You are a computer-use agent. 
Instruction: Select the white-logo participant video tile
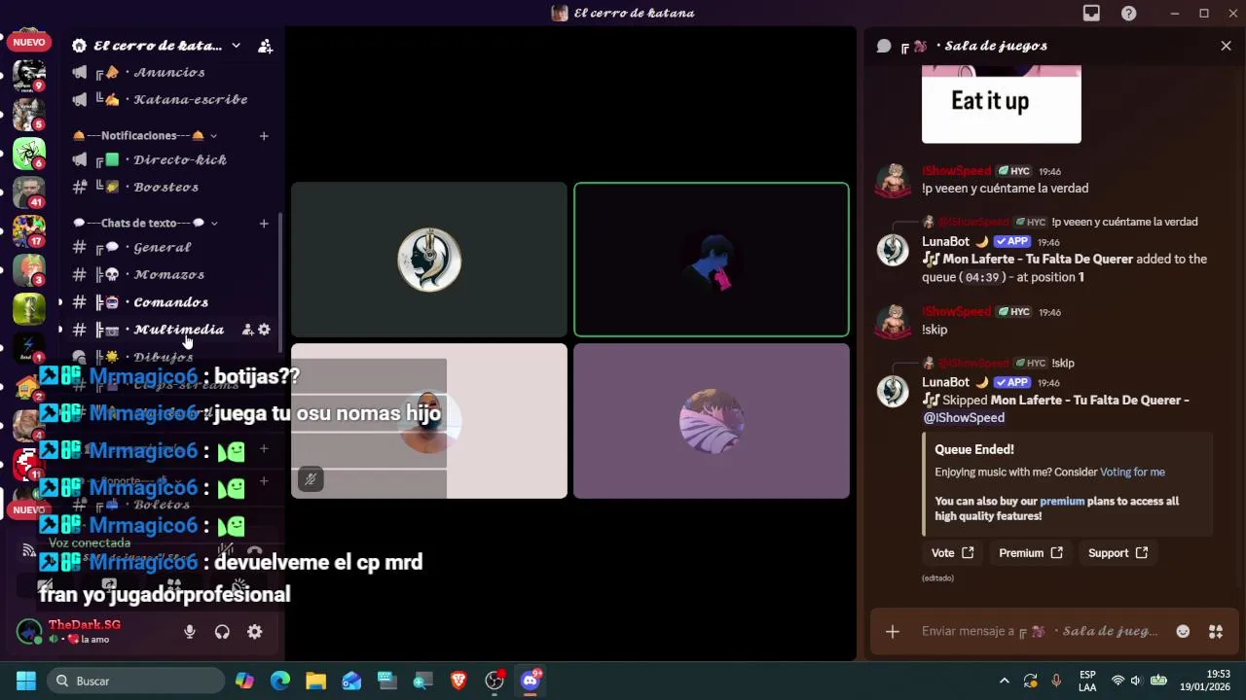[x=429, y=260]
